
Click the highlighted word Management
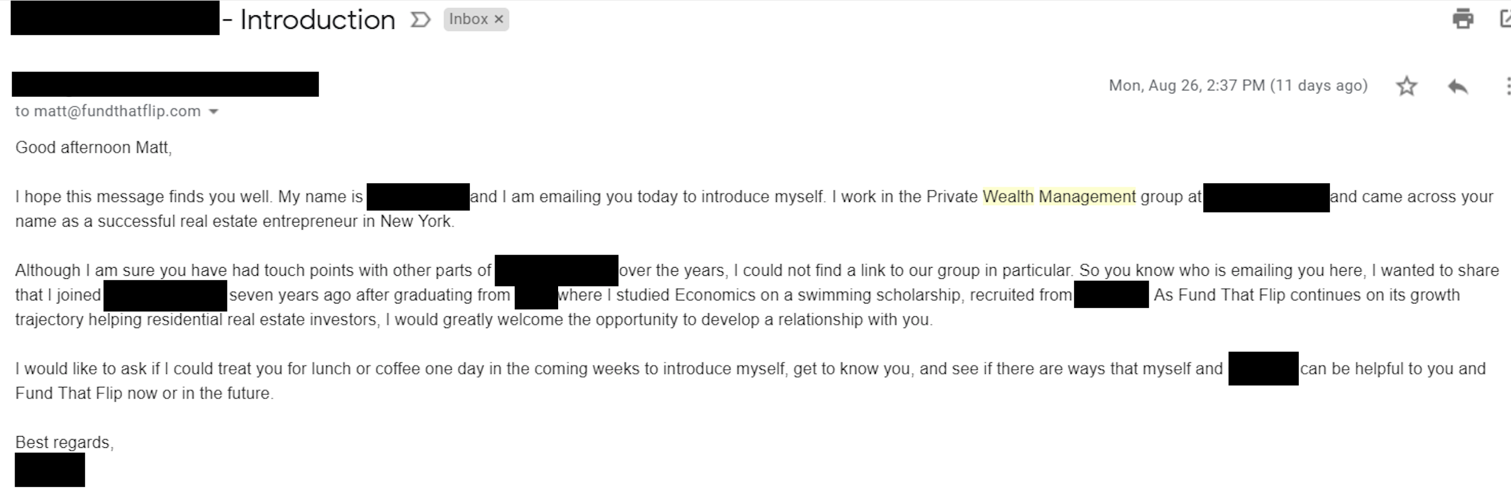coord(1087,197)
